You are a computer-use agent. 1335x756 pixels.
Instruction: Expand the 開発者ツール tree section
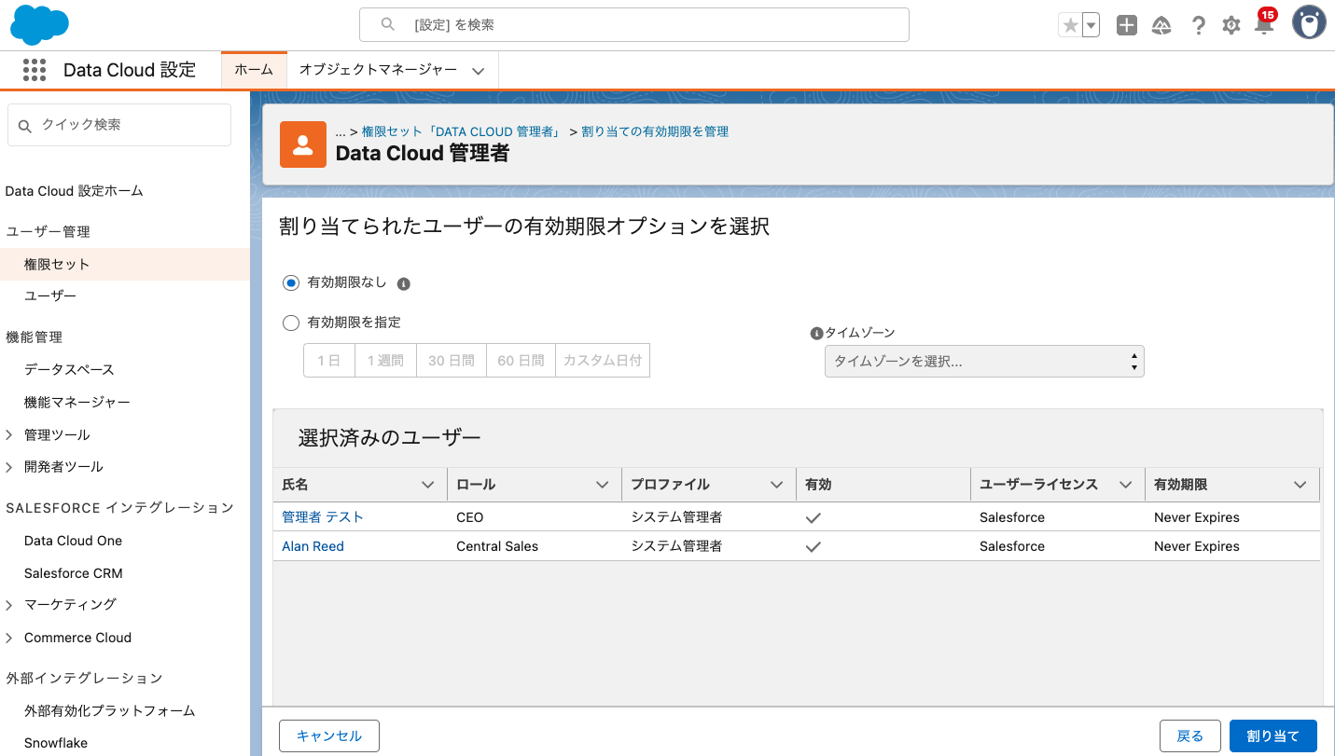(9, 467)
